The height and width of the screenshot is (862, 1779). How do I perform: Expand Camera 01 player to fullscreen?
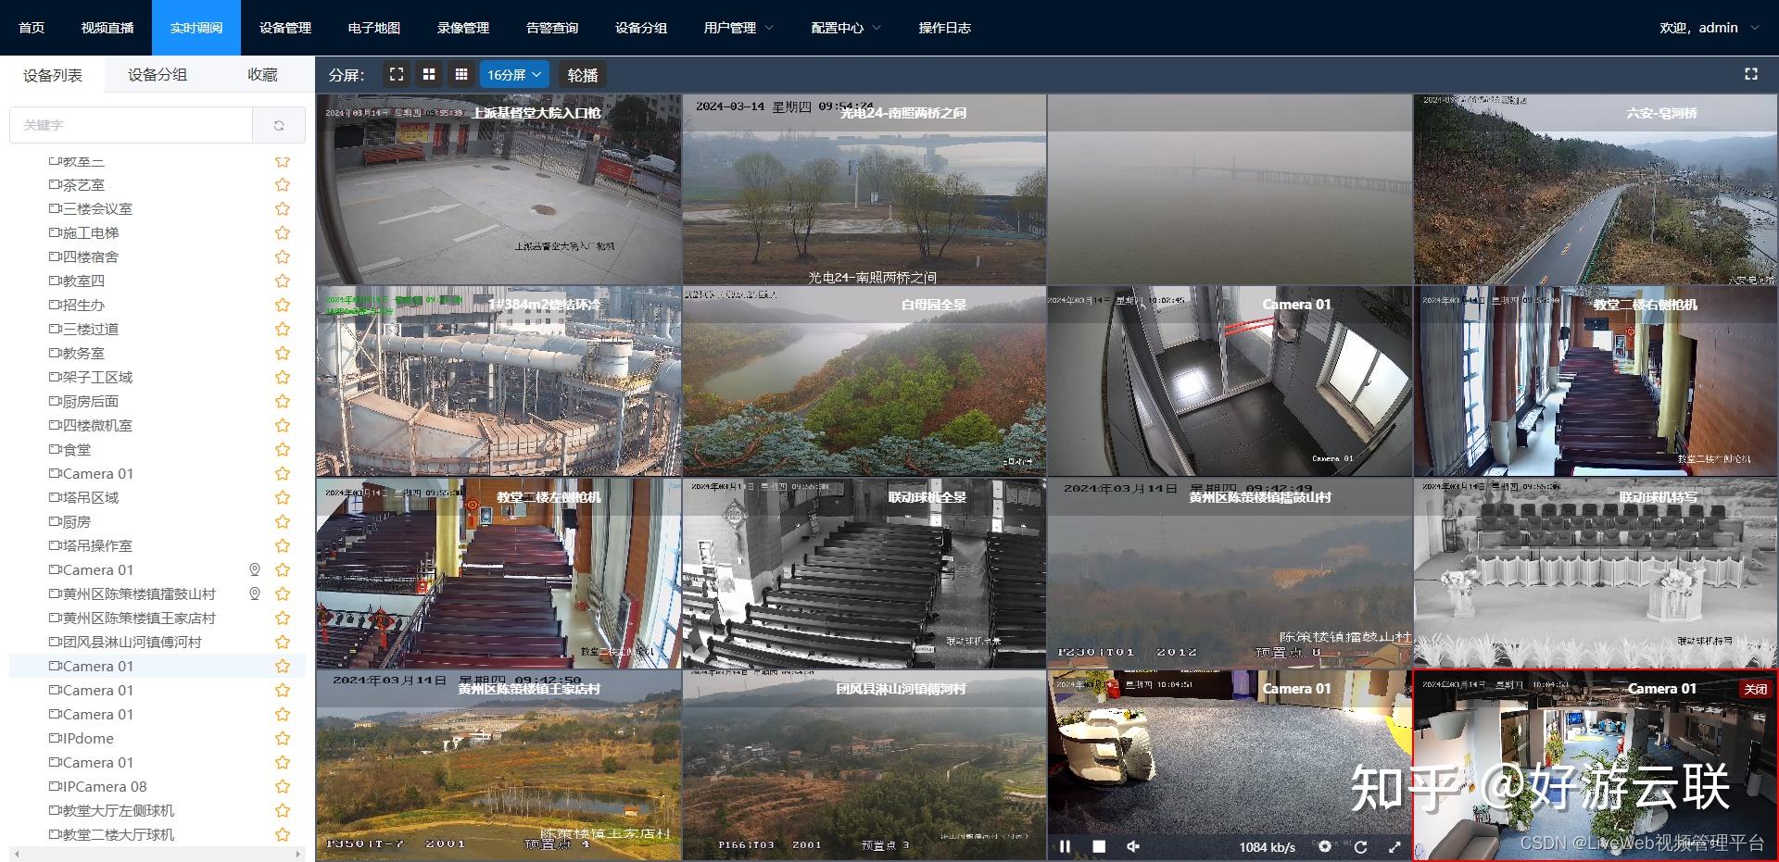tap(1394, 846)
